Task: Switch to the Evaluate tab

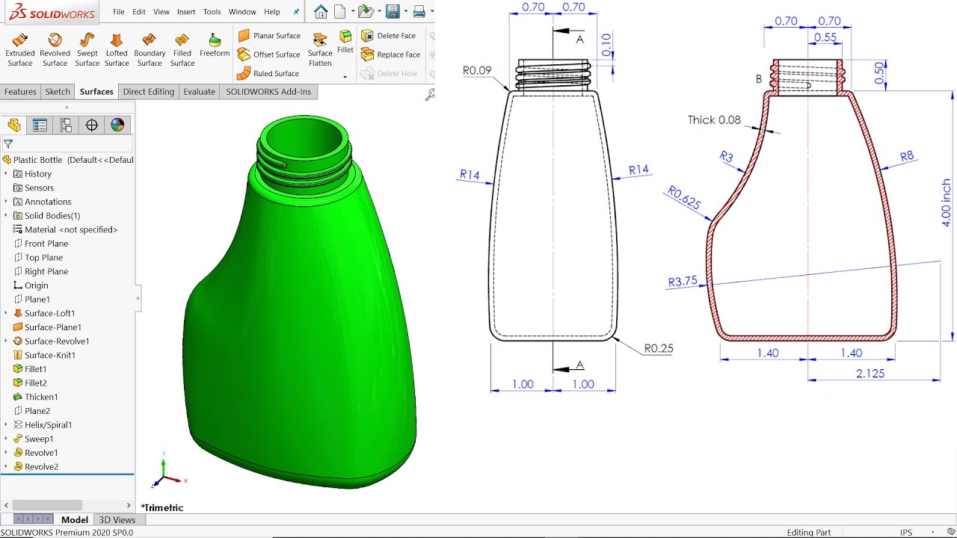Action: [x=200, y=92]
